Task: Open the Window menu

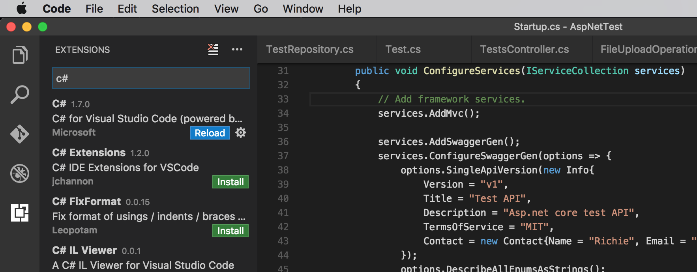Action: coord(303,9)
